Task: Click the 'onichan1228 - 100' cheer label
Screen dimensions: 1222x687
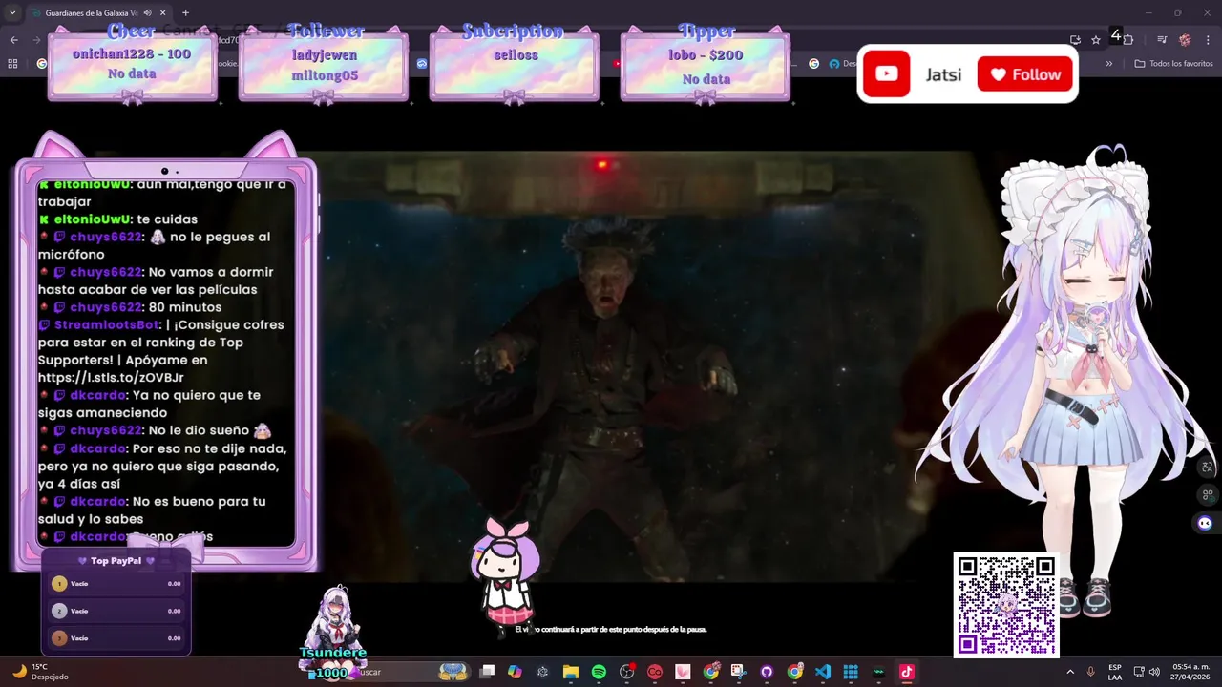Action: [x=132, y=54]
